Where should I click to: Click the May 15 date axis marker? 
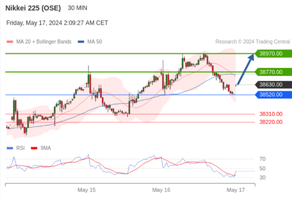86,190
